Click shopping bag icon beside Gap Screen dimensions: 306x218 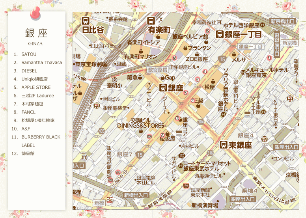coord(162,78)
